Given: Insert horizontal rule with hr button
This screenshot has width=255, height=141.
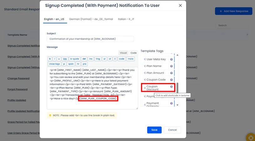Looking at the screenshot, I should coord(78,64).
